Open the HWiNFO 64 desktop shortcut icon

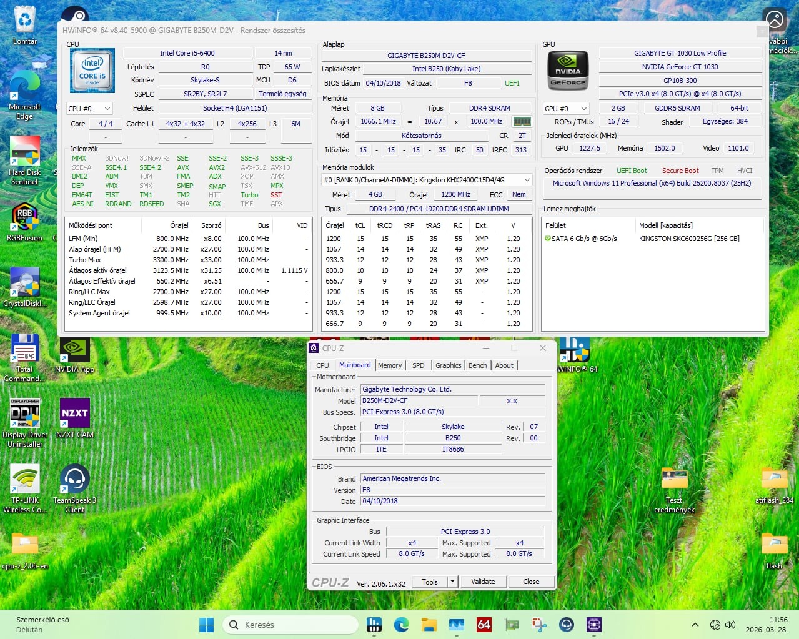tap(575, 355)
